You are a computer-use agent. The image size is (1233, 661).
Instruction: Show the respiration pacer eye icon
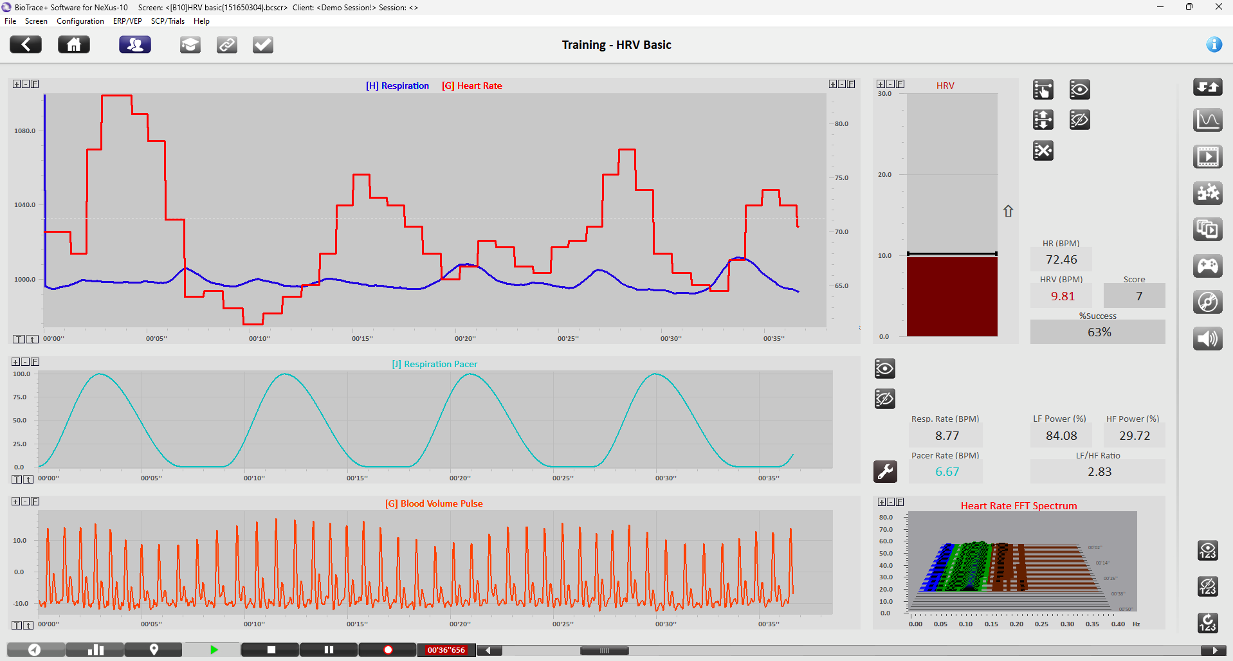(x=885, y=368)
